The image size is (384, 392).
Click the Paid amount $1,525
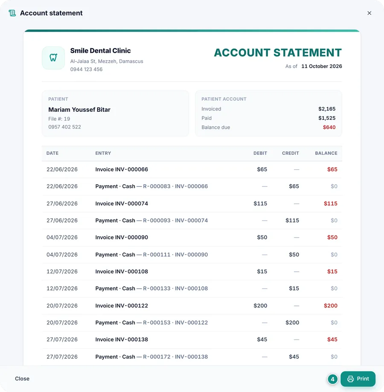point(327,118)
